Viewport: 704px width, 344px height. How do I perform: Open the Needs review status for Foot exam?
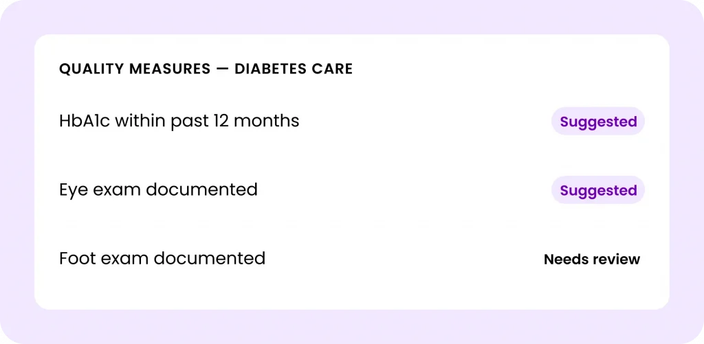(x=592, y=259)
